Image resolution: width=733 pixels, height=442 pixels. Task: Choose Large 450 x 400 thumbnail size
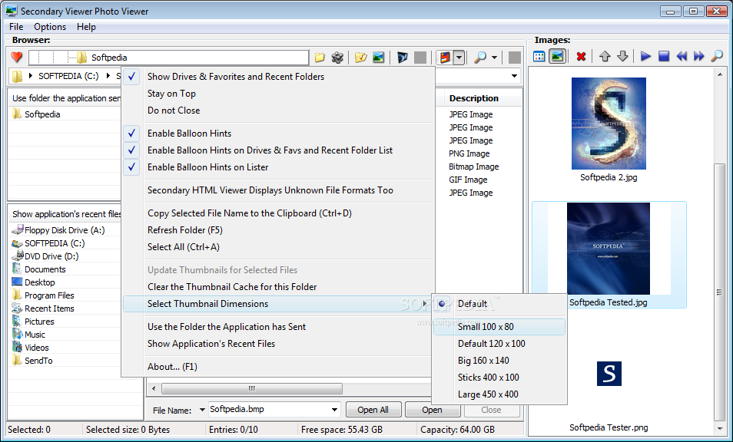point(499,394)
